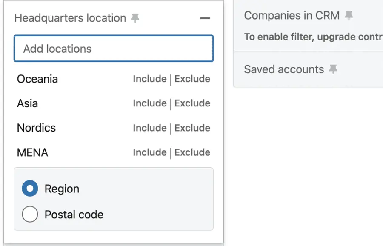
Task: Pin the Headquarters location filter
Action: coord(135,18)
